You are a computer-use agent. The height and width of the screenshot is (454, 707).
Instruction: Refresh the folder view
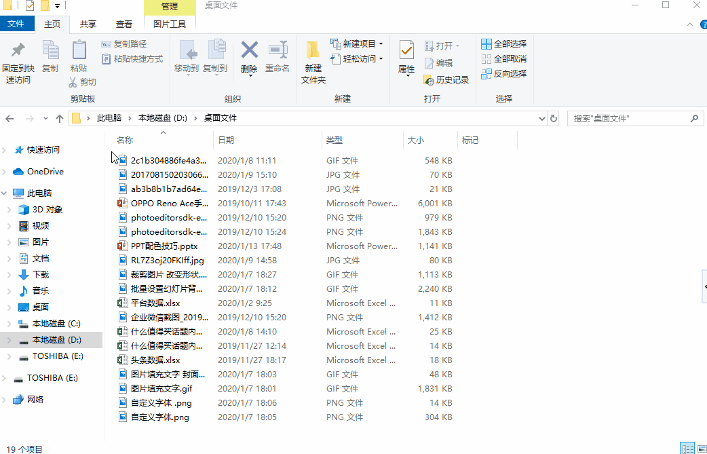554,119
